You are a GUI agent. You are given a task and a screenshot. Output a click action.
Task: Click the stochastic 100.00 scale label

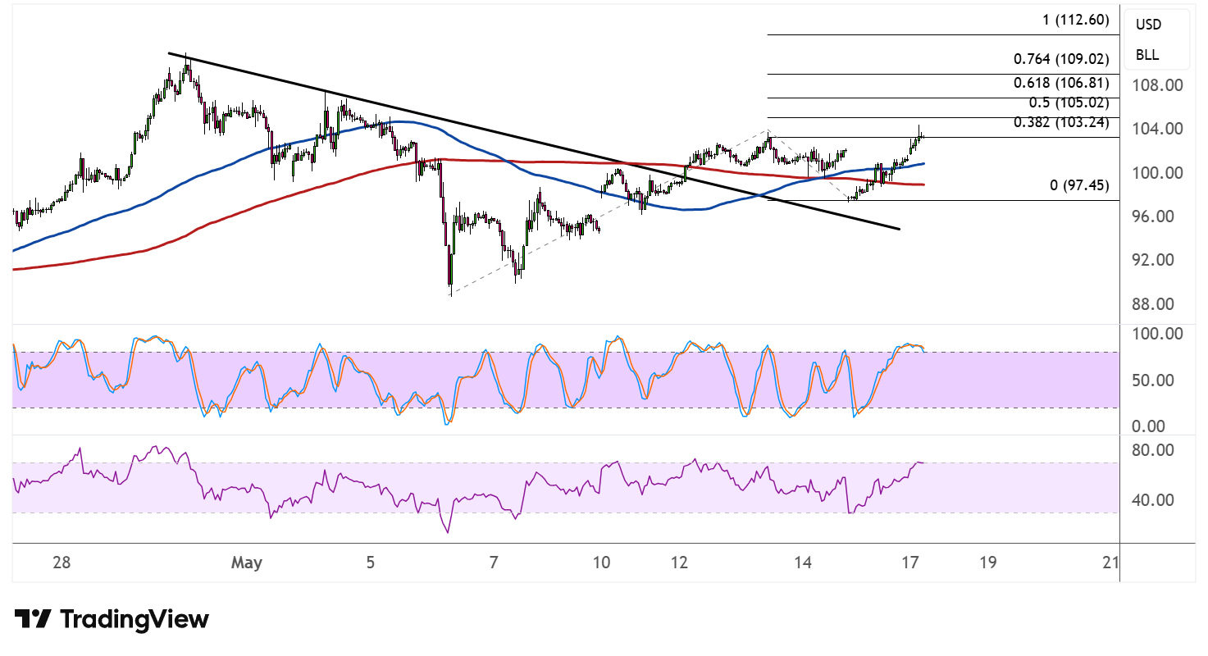pos(1159,335)
